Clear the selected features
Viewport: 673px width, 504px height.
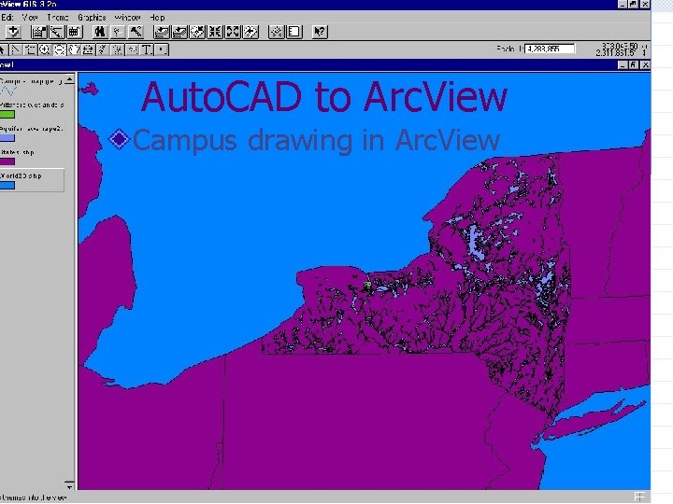point(294,32)
